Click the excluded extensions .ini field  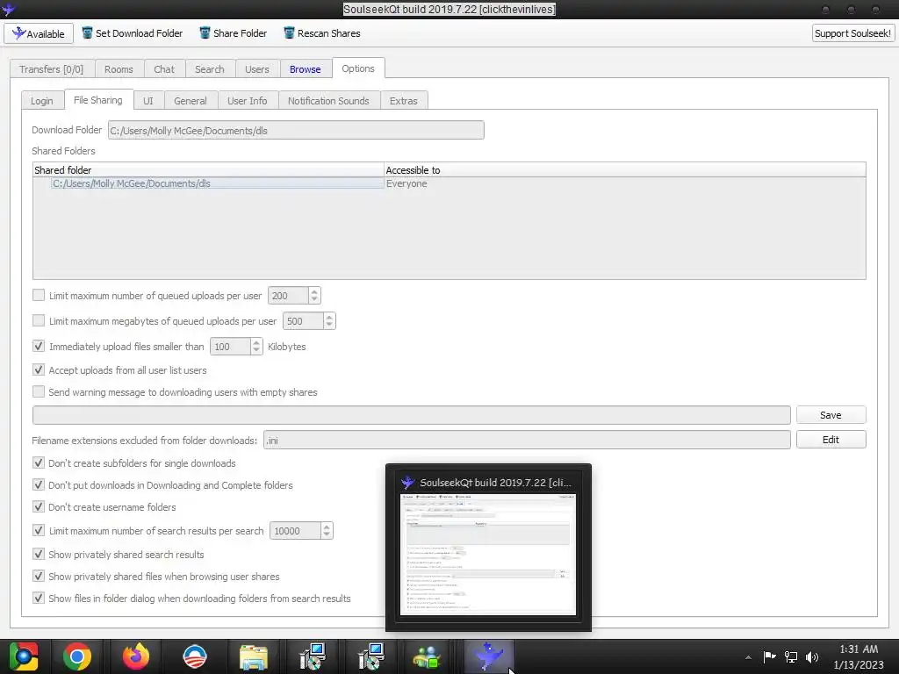[x=527, y=441]
